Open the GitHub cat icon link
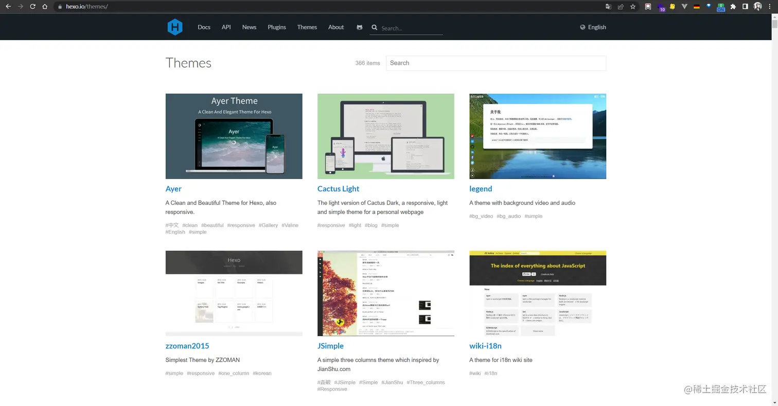The width and height of the screenshot is (778, 406). [359, 27]
